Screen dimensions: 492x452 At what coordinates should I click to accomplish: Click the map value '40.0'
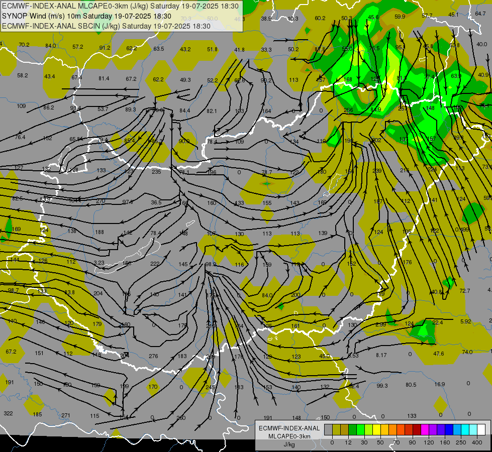click(481, 44)
